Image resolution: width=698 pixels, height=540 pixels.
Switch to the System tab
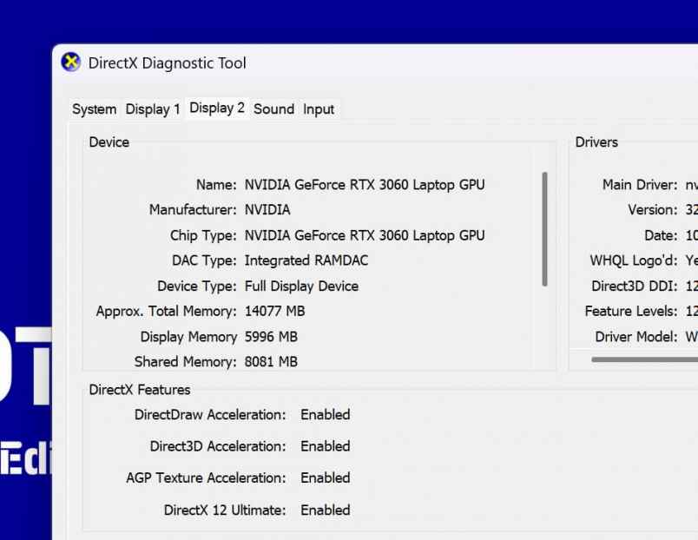pos(94,109)
